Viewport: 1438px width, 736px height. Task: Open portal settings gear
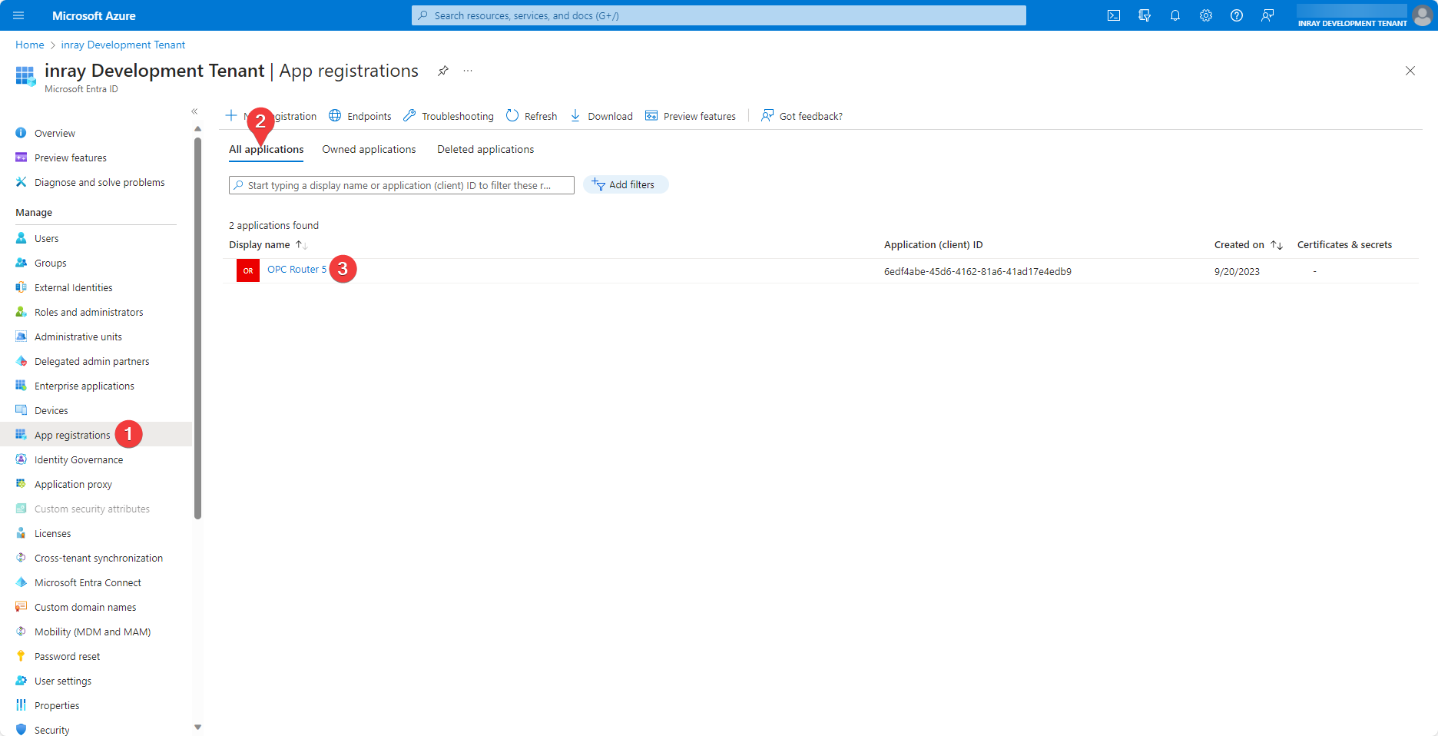[1206, 15]
